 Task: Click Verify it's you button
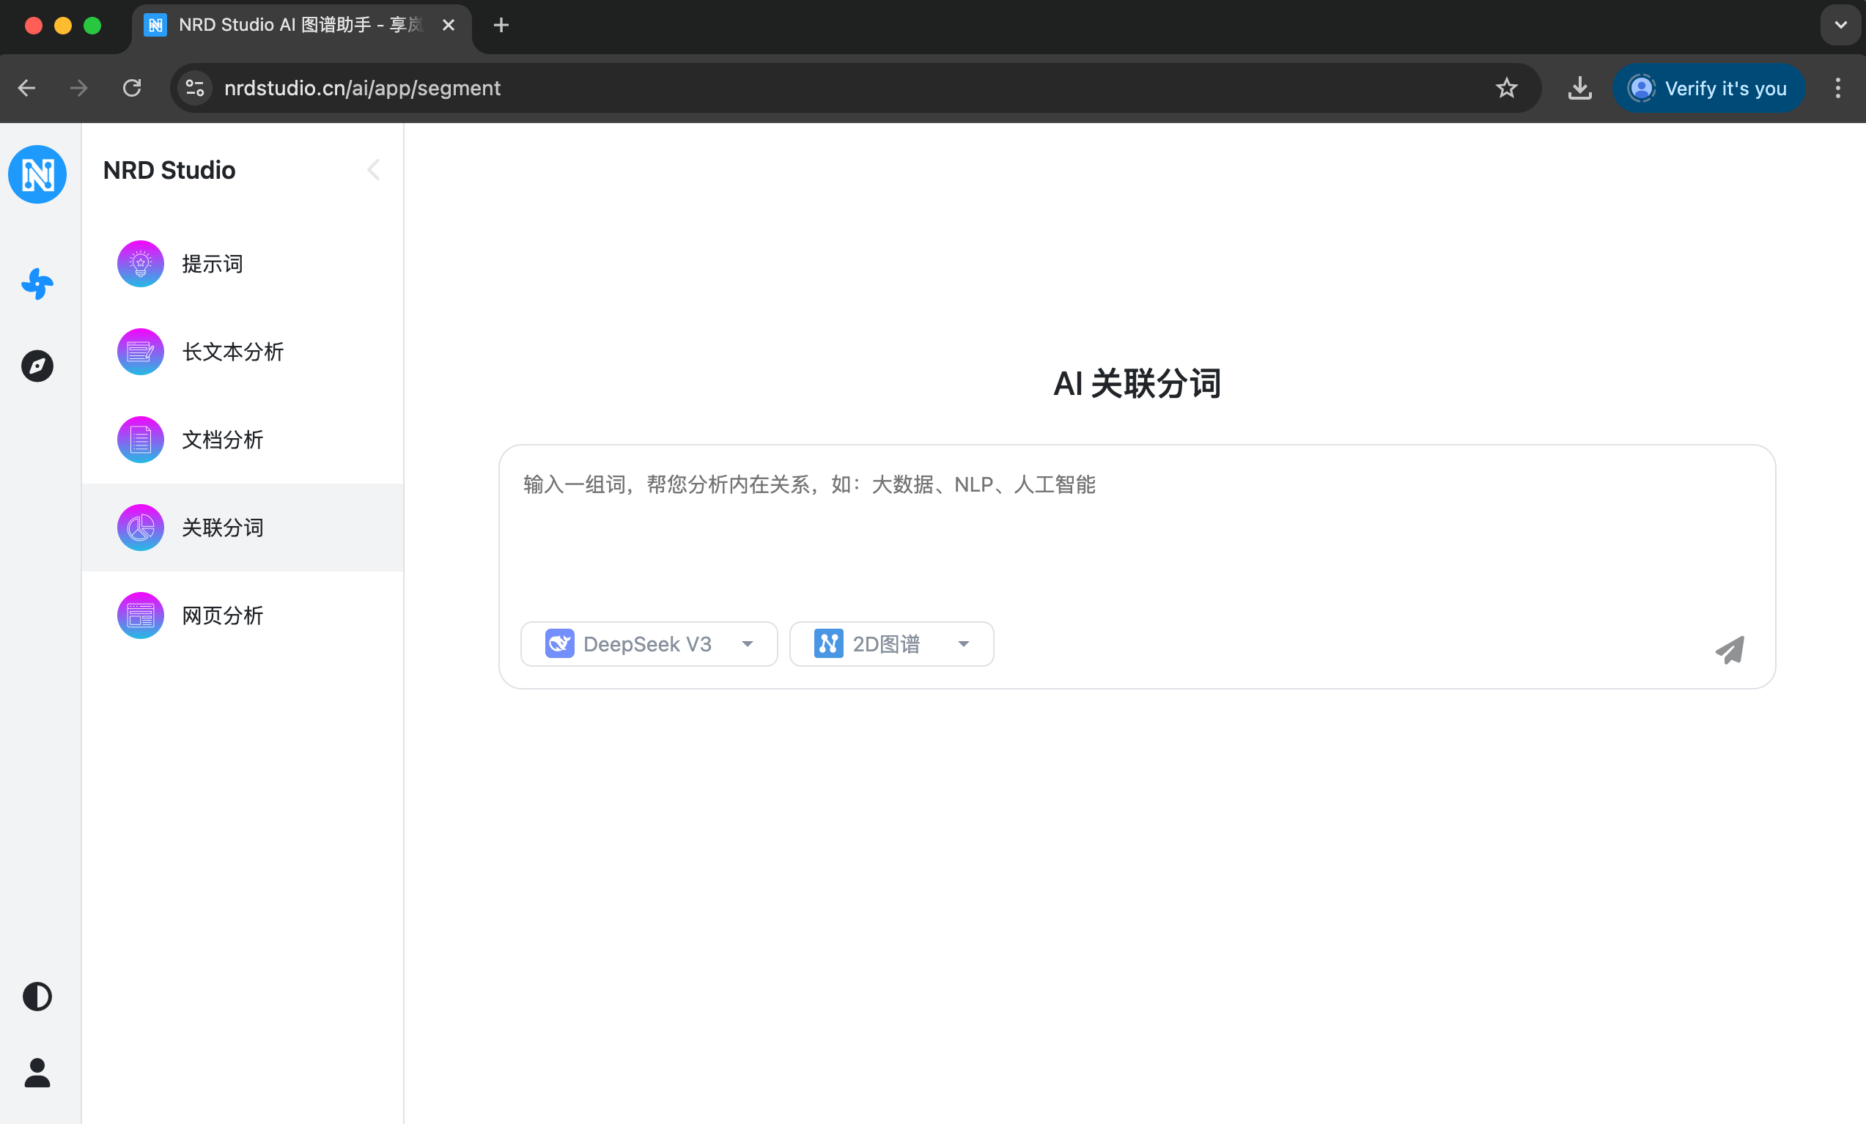pyautogui.click(x=1708, y=88)
